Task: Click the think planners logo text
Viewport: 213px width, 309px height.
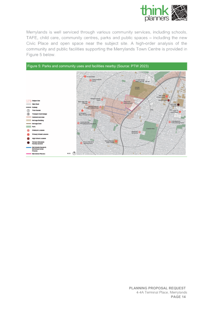Action: (155, 13)
